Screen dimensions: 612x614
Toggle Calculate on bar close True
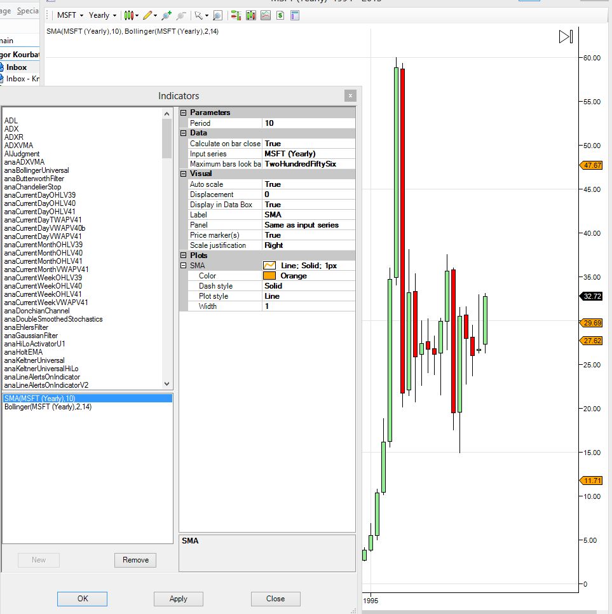309,143
